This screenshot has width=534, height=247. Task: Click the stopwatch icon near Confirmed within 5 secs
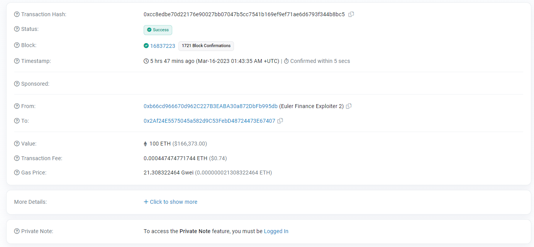coord(286,61)
